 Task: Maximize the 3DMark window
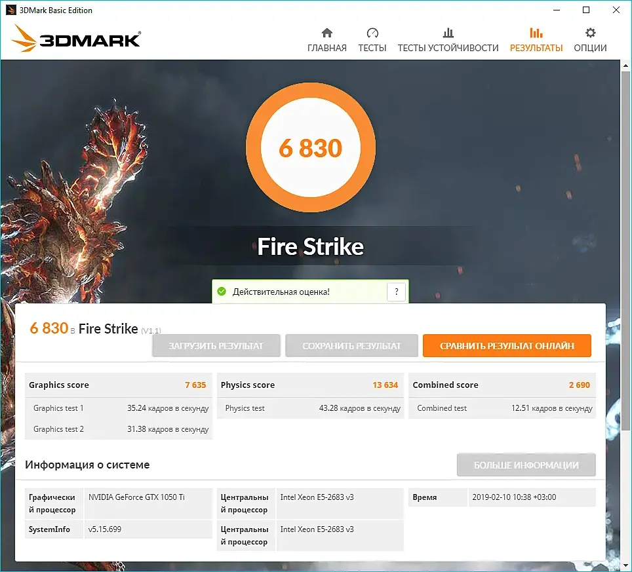pyautogui.click(x=586, y=10)
